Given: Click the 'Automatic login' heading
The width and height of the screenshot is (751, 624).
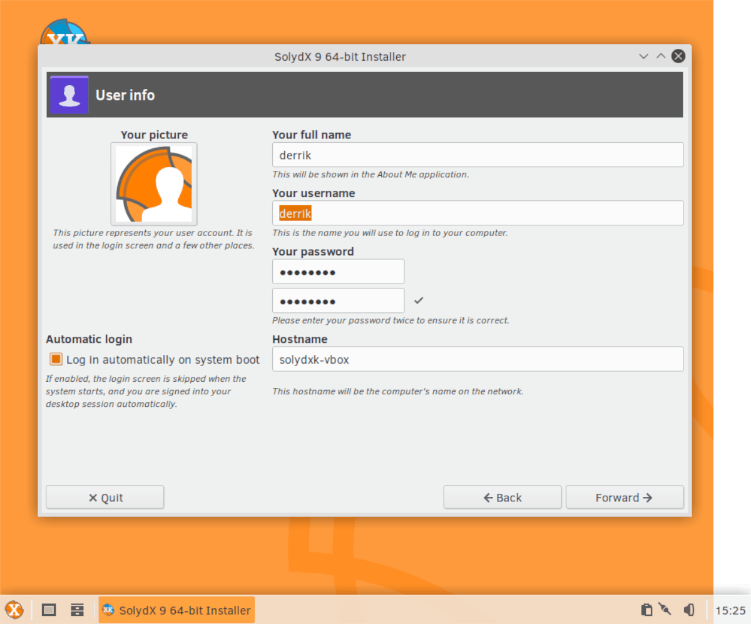Looking at the screenshot, I should click(89, 339).
